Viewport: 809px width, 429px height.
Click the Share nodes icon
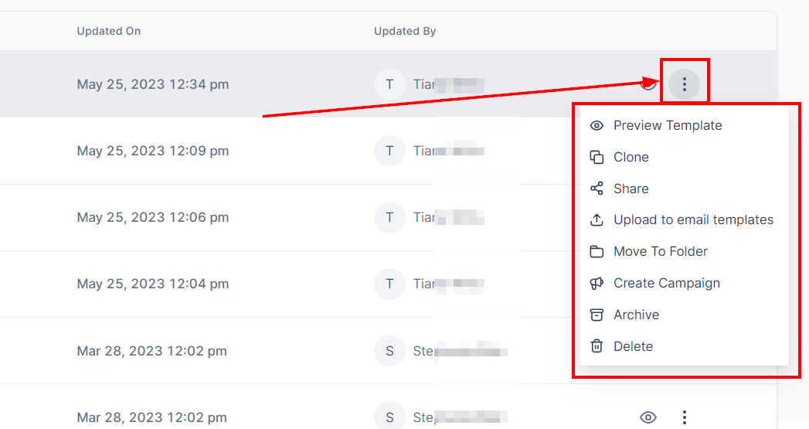597,189
